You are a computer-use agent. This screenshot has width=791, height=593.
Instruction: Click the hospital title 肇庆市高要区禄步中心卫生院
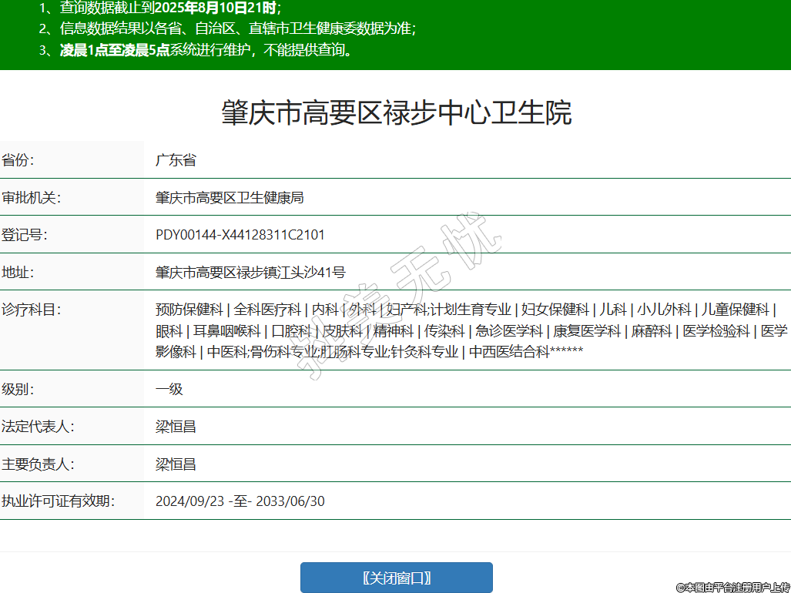point(396,113)
